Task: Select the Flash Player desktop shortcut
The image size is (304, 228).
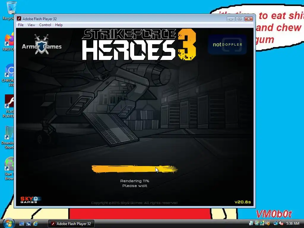Action: click(8, 106)
